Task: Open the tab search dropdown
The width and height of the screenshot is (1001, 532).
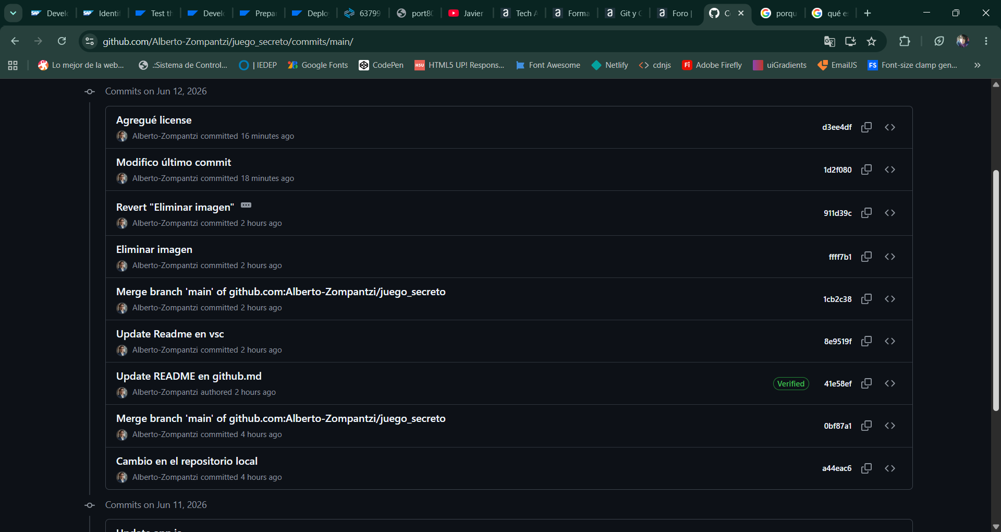Action: coord(13,13)
